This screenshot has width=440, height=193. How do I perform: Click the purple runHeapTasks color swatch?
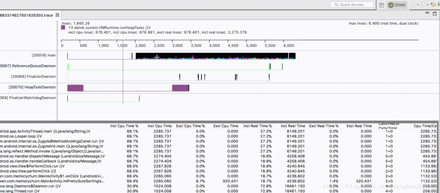(63, 28)
